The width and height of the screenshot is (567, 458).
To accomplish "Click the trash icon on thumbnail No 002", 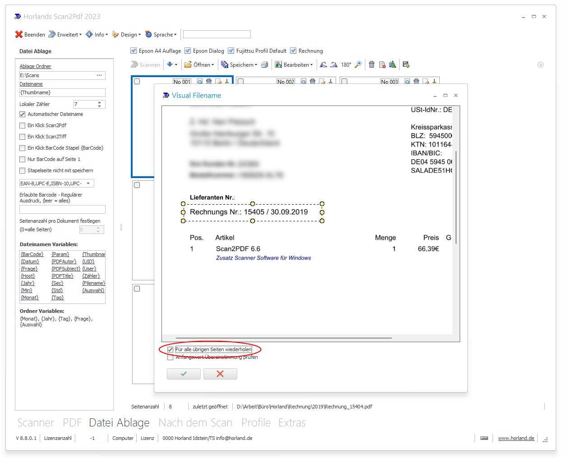I will click(313, 82).
